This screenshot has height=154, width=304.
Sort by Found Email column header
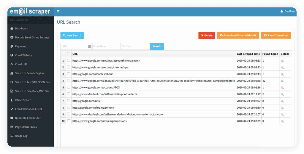(x=270, y=54)
